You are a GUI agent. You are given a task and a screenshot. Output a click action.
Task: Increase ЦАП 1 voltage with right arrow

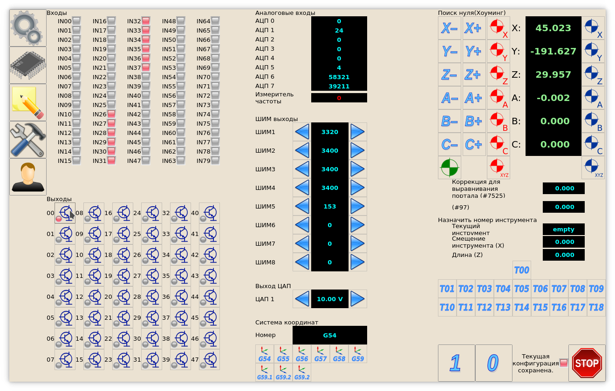[358, 299]
